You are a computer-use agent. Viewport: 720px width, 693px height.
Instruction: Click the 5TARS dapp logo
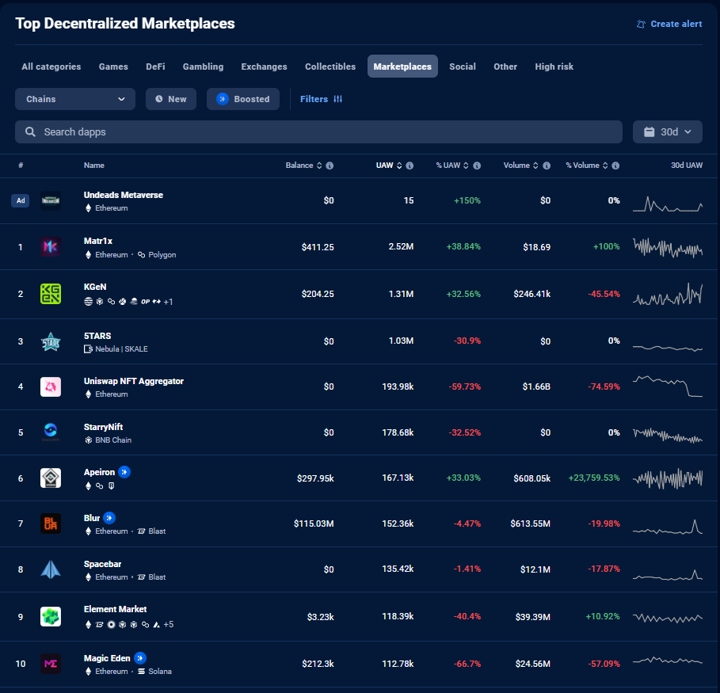coord(51,341)
